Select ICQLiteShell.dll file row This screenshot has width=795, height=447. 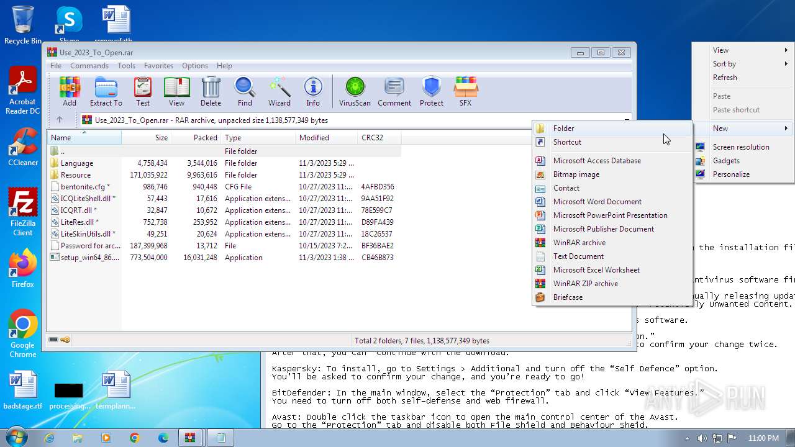(224, 199)
